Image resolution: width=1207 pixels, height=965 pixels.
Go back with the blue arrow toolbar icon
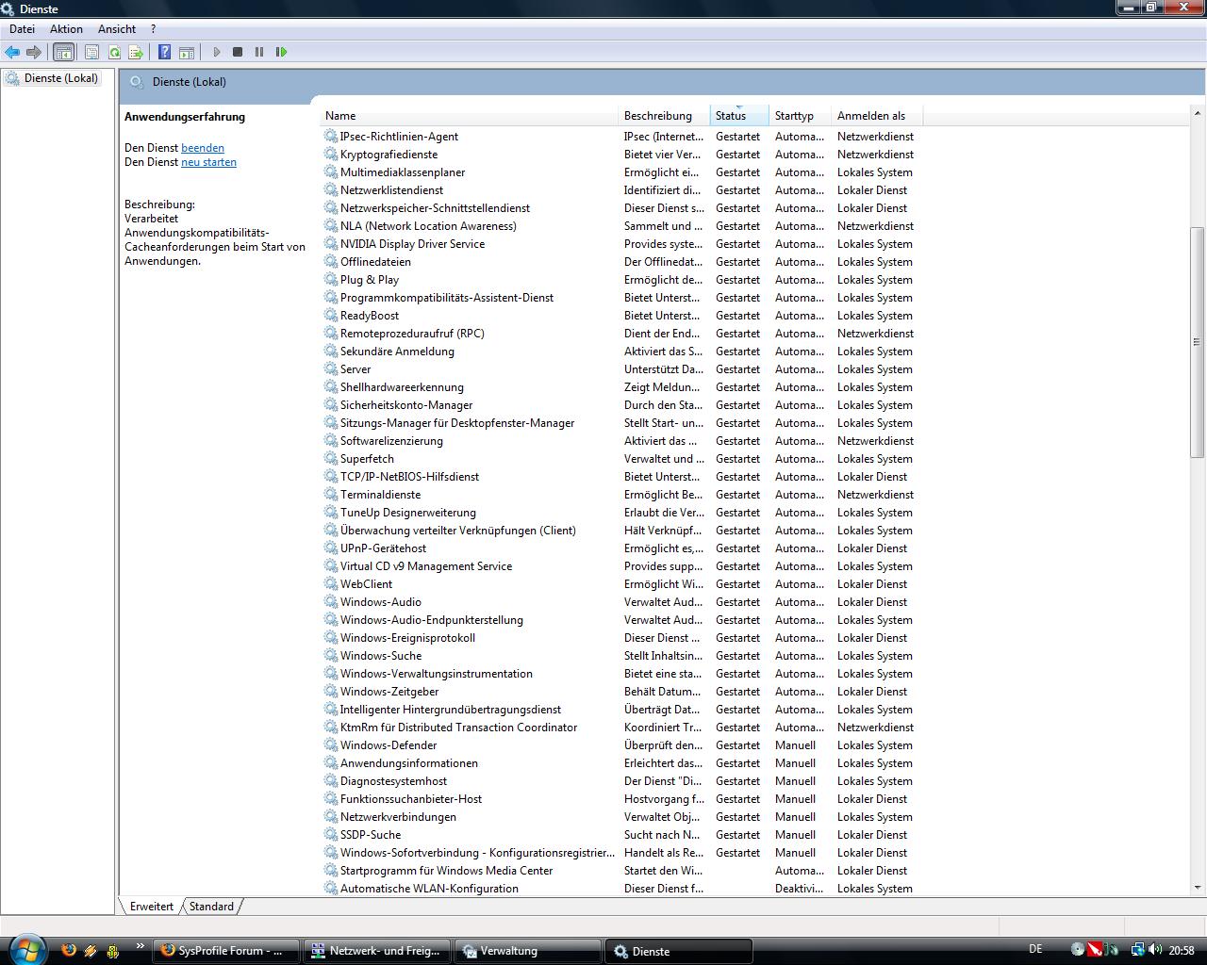tap(12, 52)
